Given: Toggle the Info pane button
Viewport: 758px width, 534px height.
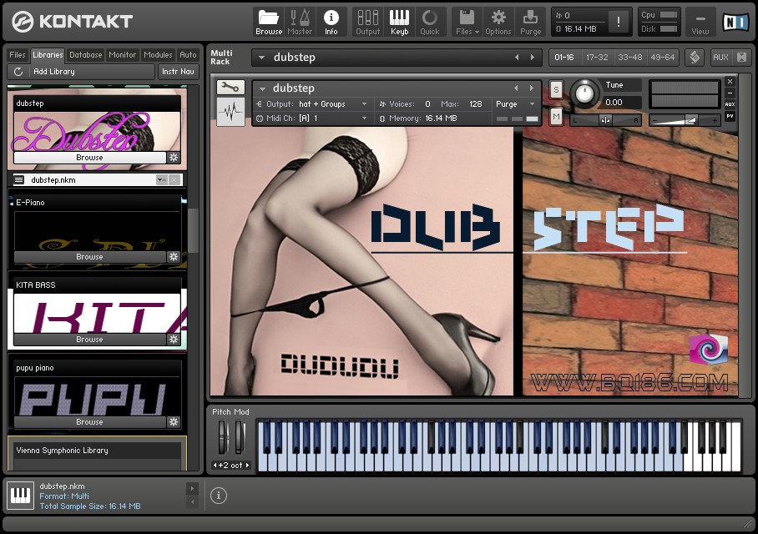Looking at the screenshot, I should point(331,23).
